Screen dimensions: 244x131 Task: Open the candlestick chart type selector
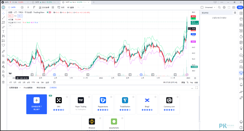point(34,7)
